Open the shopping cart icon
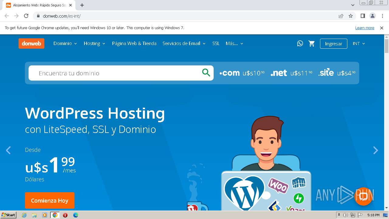The width and height of the screenshot is (389, 219). coord(312,43)
